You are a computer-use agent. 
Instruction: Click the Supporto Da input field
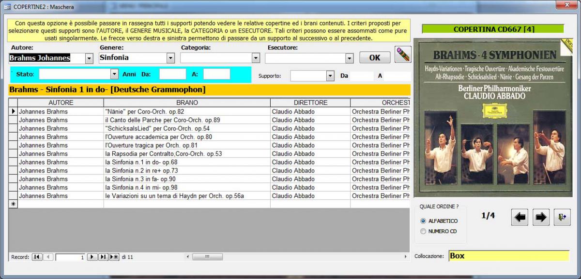tap(362, 76)
